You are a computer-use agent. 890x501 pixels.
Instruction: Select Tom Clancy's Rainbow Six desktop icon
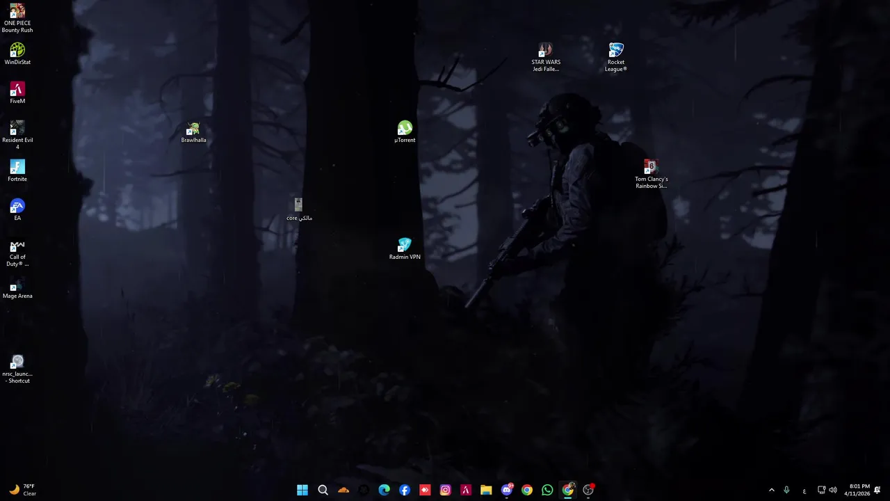651,174
